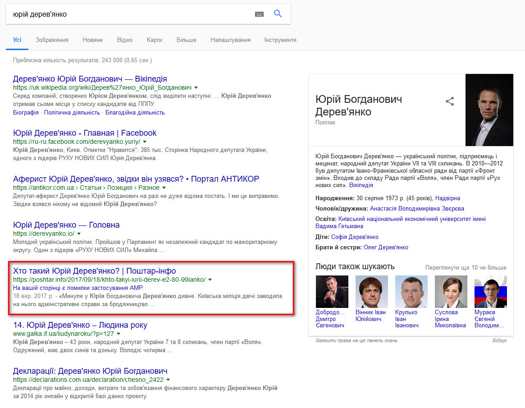525x408 pixels.
Task: Open Інструменти options
Action: (280, 40)
